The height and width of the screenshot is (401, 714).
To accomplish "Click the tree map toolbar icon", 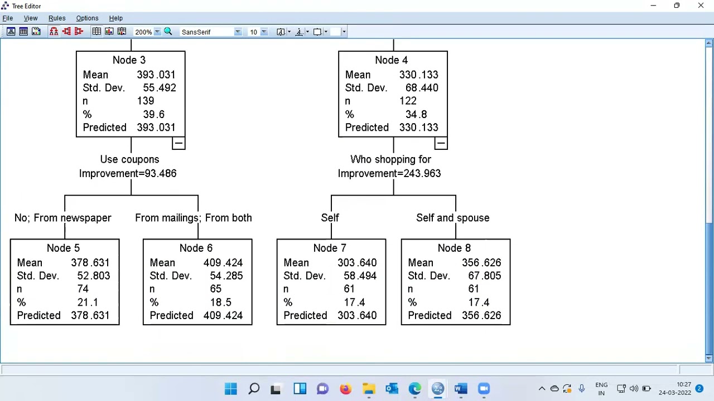I will (11, 32).
